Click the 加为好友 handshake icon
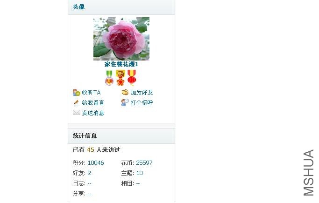This screenshot has width=319, height=203. click(x=125, y=93)
